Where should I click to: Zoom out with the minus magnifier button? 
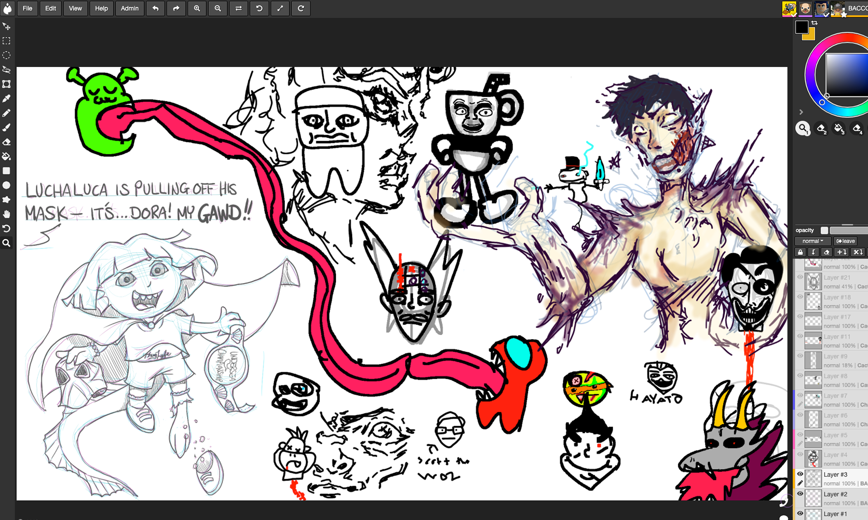218,8
